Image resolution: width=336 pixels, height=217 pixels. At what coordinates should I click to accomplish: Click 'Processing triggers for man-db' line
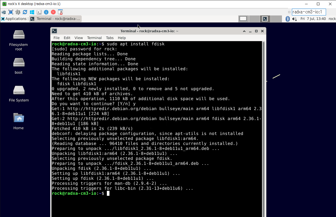click(109, 183)
